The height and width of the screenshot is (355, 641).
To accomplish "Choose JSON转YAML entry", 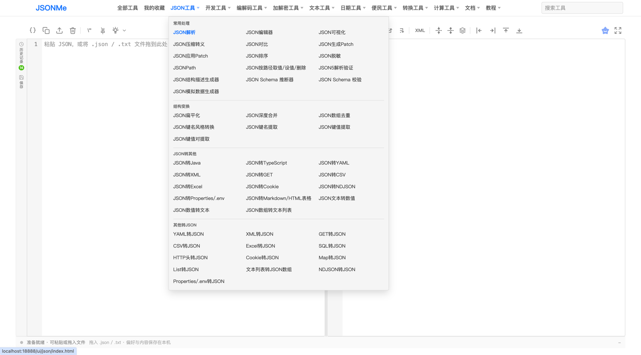I will 334,163.
